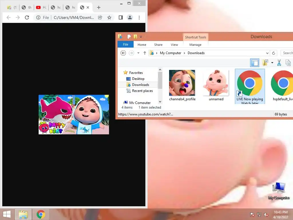Open Explorer recent locations dropdown
Image resolution: width=293 pixels, height=220 pixels.
coord(138,53)
